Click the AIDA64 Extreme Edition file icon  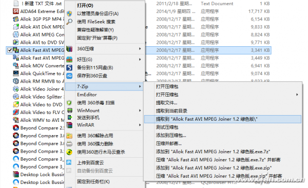(x=16, y=11)
